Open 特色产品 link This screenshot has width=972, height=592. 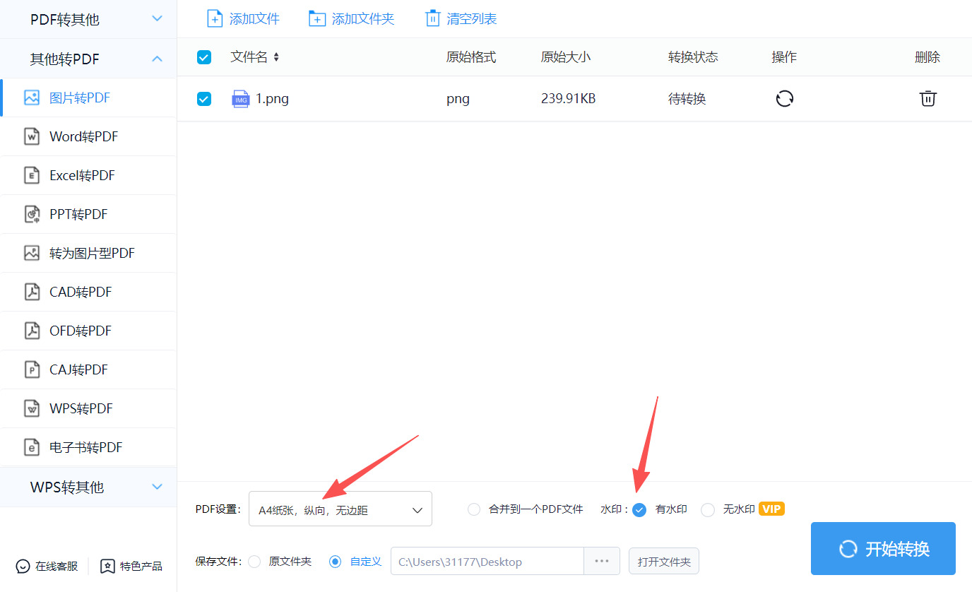tap(141, 566)
